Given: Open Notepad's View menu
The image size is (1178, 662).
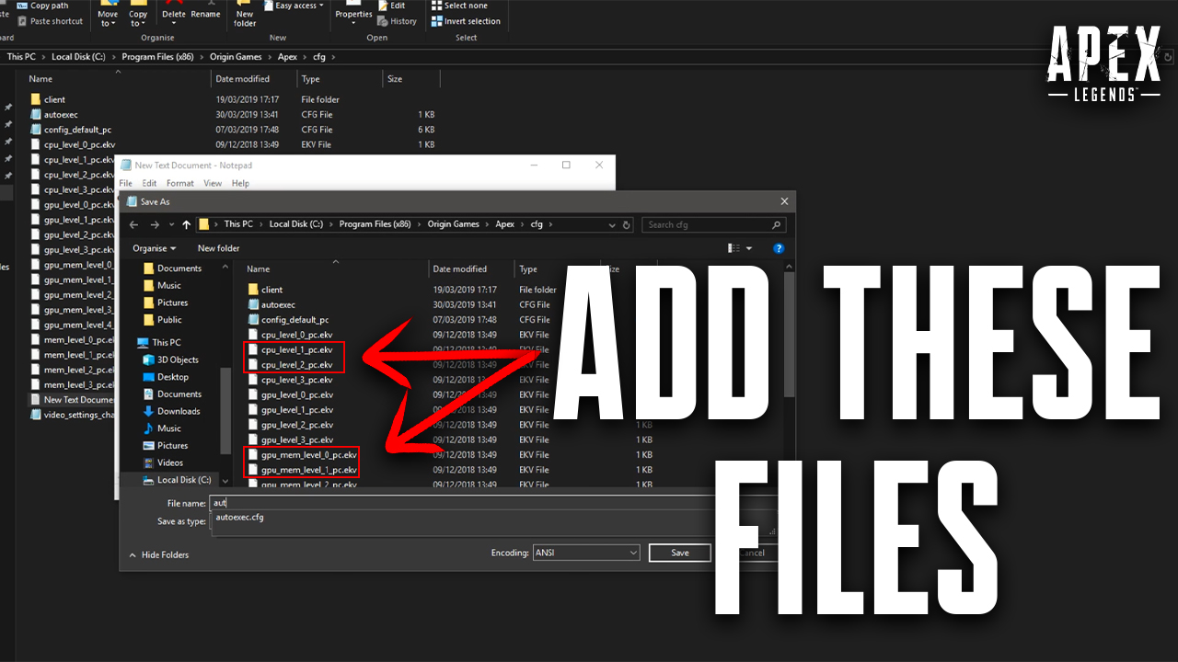Looking at the screenshot, I should [213, 183].
